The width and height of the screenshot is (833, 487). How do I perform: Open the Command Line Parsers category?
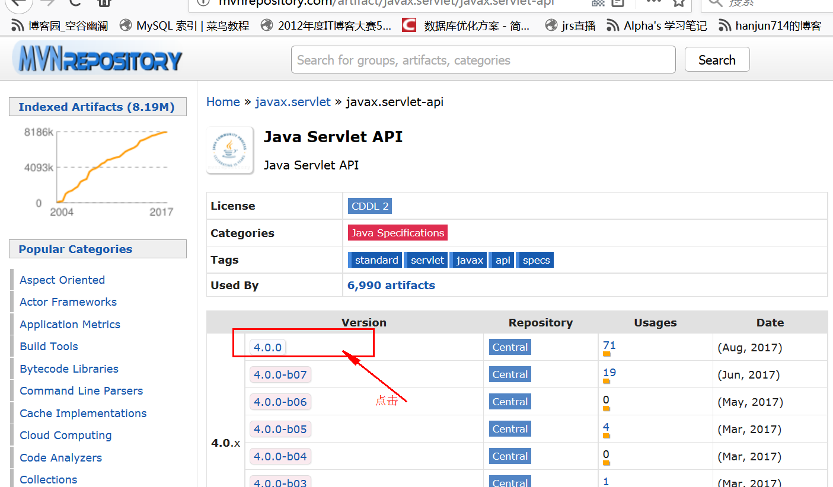pyautogui.click(x=81, y=391)
